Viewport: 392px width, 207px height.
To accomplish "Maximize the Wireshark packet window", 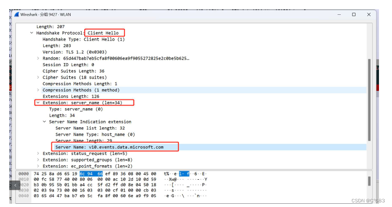I will [354, 14].
